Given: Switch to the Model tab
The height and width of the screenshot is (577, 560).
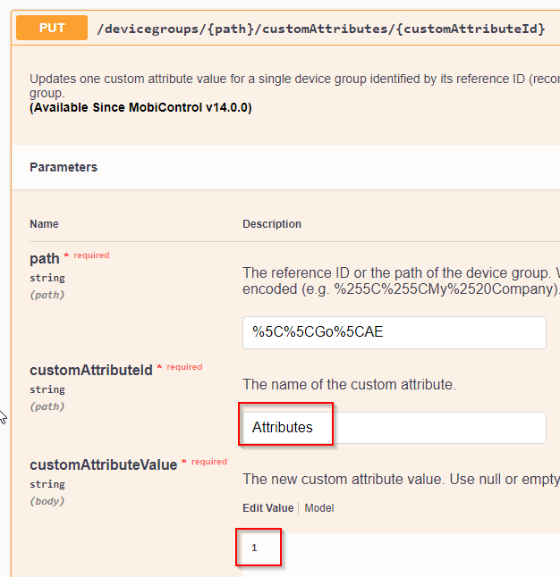Looking at the screenshot, I should pyautogui.click(x=319, y=508).
